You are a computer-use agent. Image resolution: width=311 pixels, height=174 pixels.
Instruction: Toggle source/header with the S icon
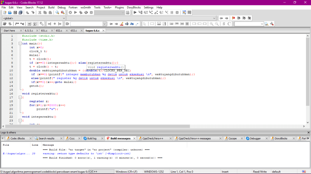tap(224, 24)
